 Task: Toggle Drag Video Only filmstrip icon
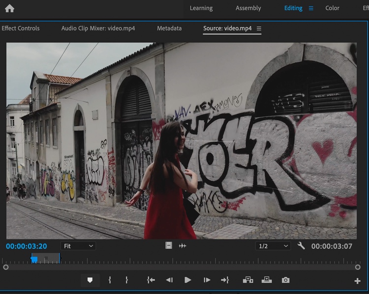pos(169,246)
